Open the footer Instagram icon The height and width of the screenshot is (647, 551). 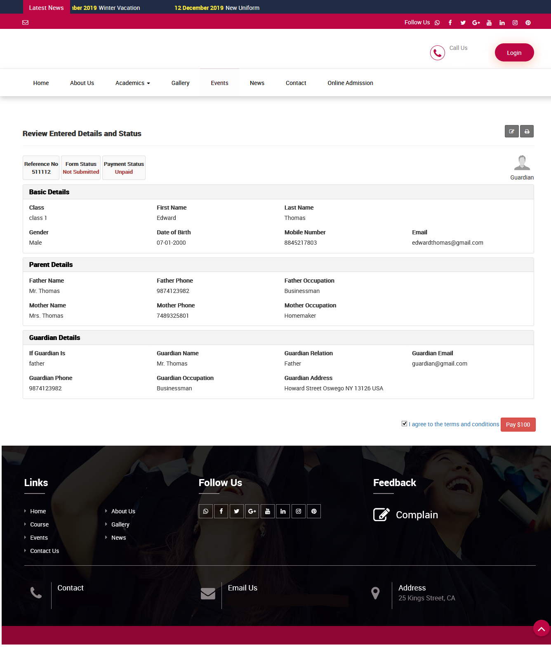tap(298, 511)
